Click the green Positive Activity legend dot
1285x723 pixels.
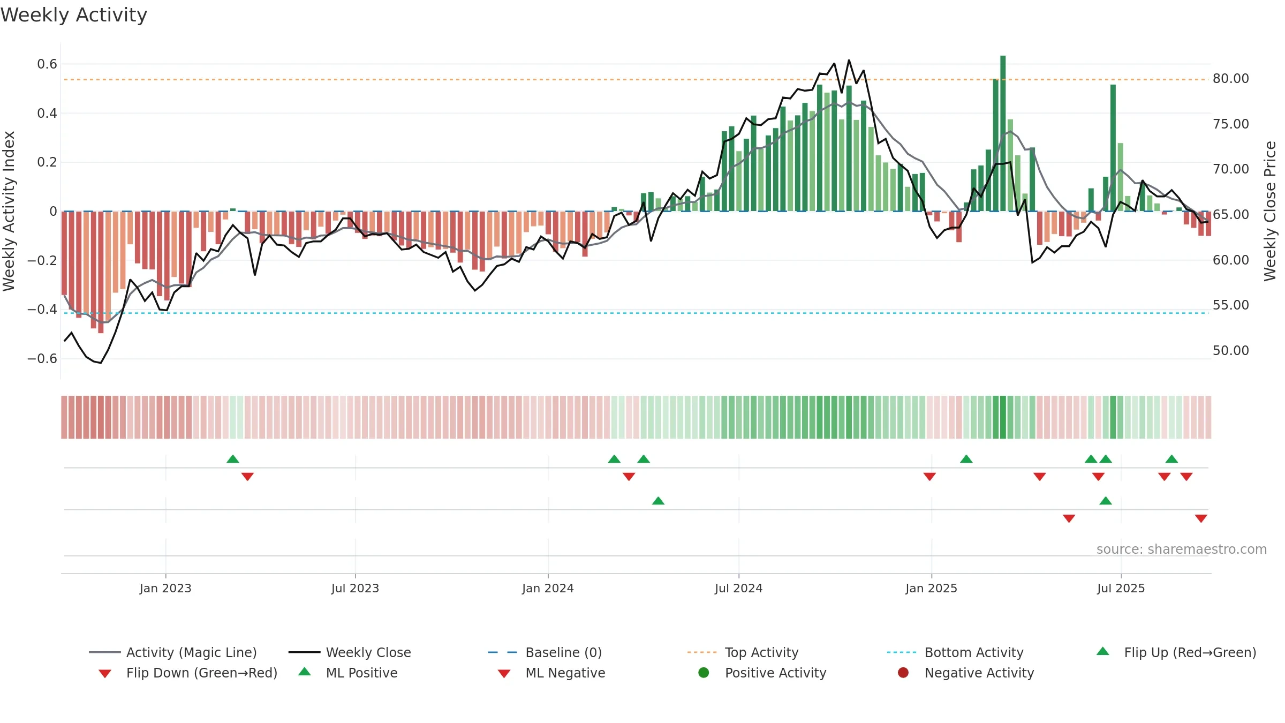click(x=704, y=672)
